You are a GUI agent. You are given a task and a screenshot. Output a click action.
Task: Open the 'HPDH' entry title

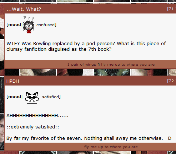(12, 81)
